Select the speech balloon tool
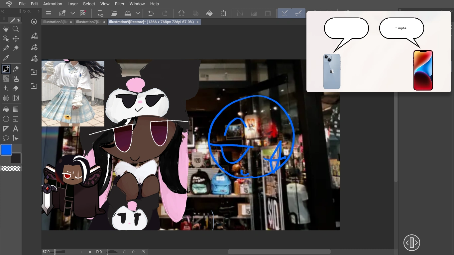Viewport: 454px width, 255px height. (x=6, y=138)
